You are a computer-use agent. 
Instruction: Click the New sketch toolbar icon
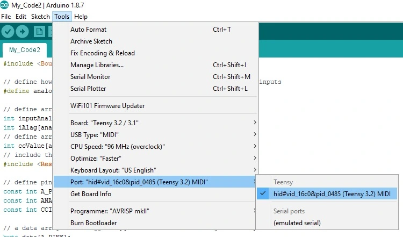coord(39,32)
